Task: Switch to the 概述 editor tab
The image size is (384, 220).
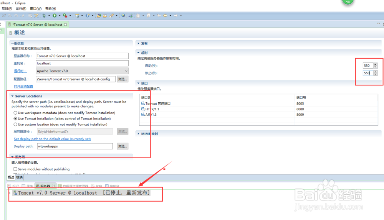Action: click(11, 177)
